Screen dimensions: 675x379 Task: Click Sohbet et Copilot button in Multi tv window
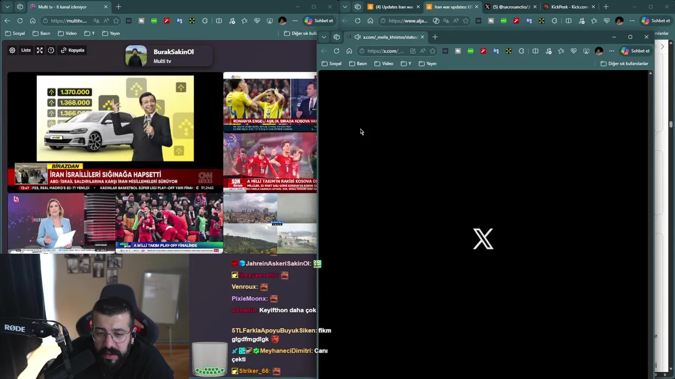click(x=319, y=21)
